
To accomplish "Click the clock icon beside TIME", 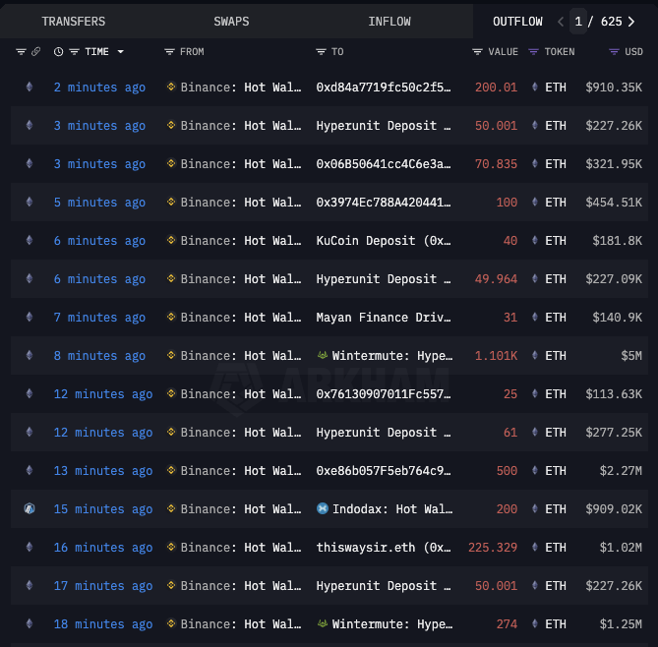I will [58, 51].
